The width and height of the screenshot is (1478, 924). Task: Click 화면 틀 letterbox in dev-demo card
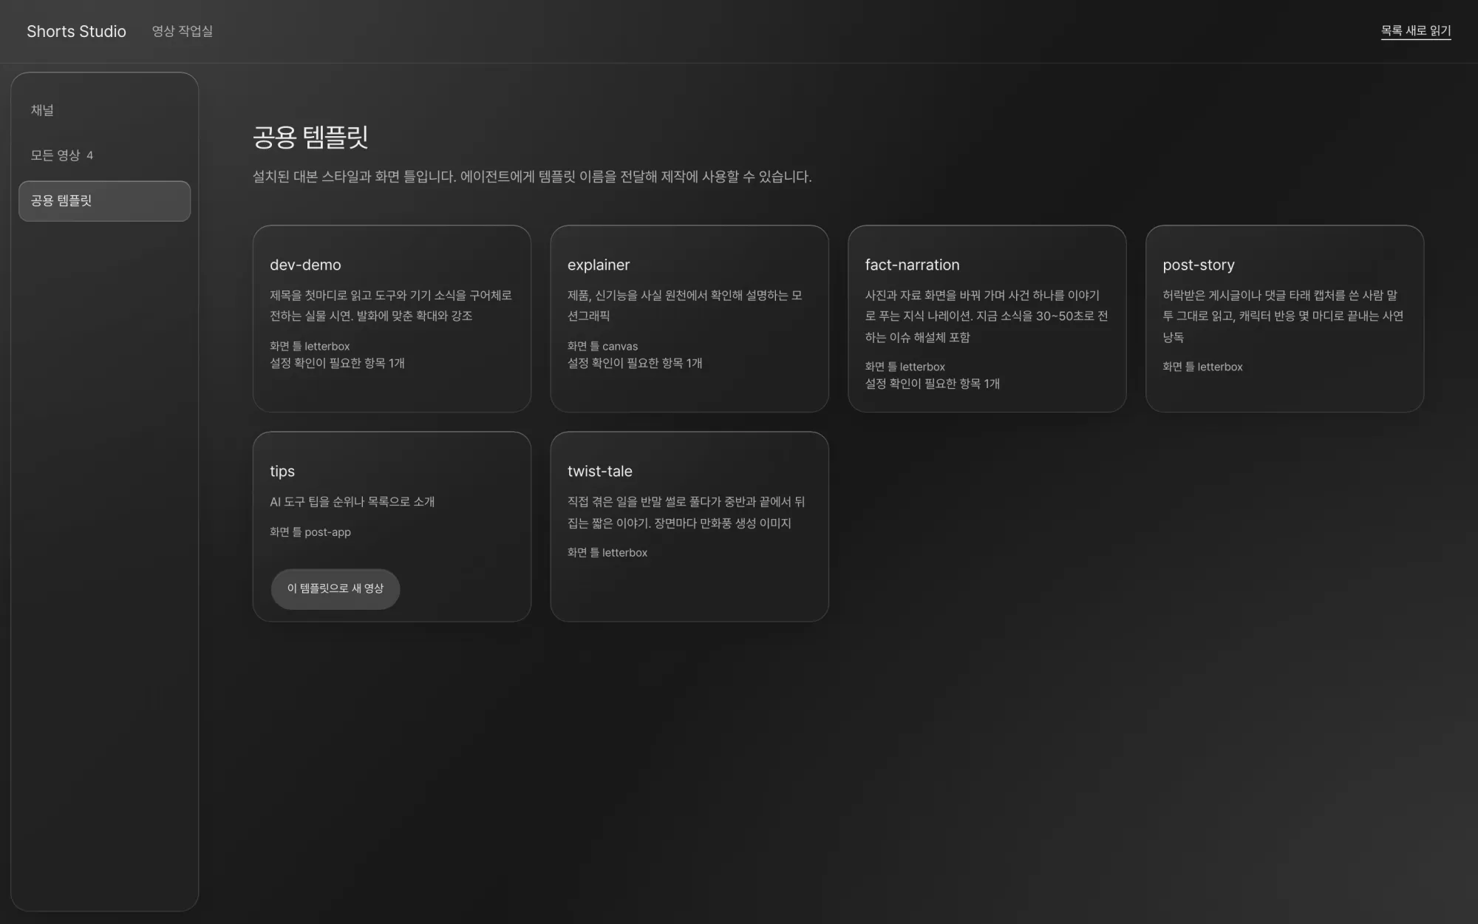(310, 346)
